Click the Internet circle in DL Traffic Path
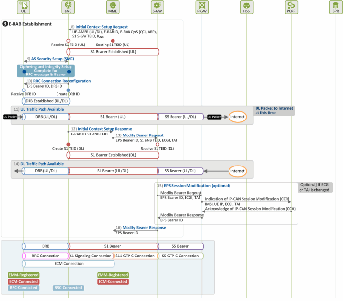 pos(238,171)
